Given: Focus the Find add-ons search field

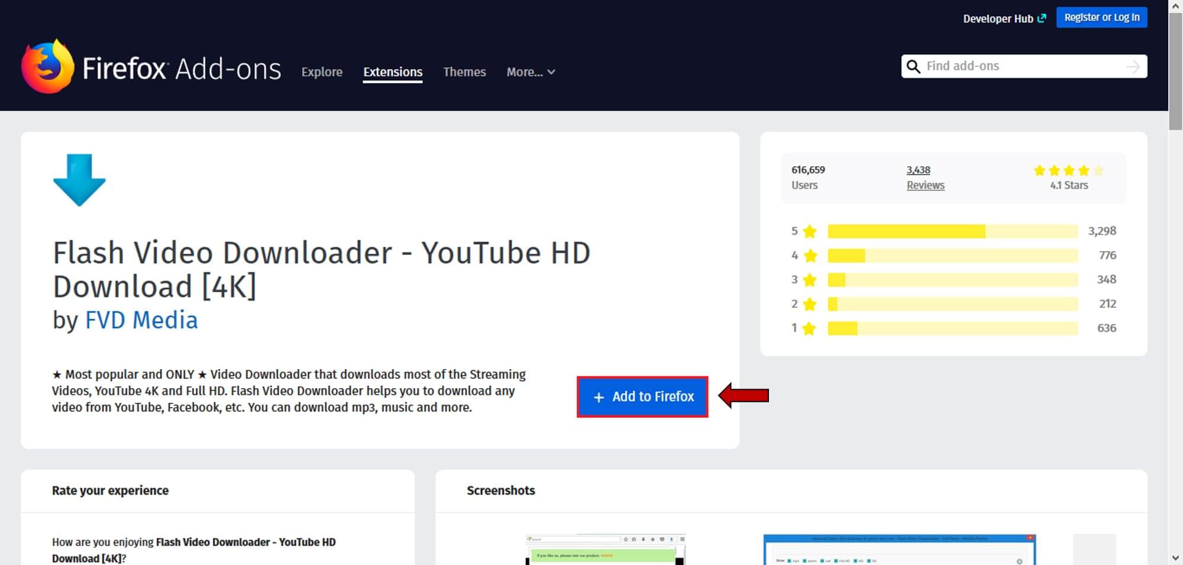Looking at the screenshot, I should click(x=1023, y=66).
